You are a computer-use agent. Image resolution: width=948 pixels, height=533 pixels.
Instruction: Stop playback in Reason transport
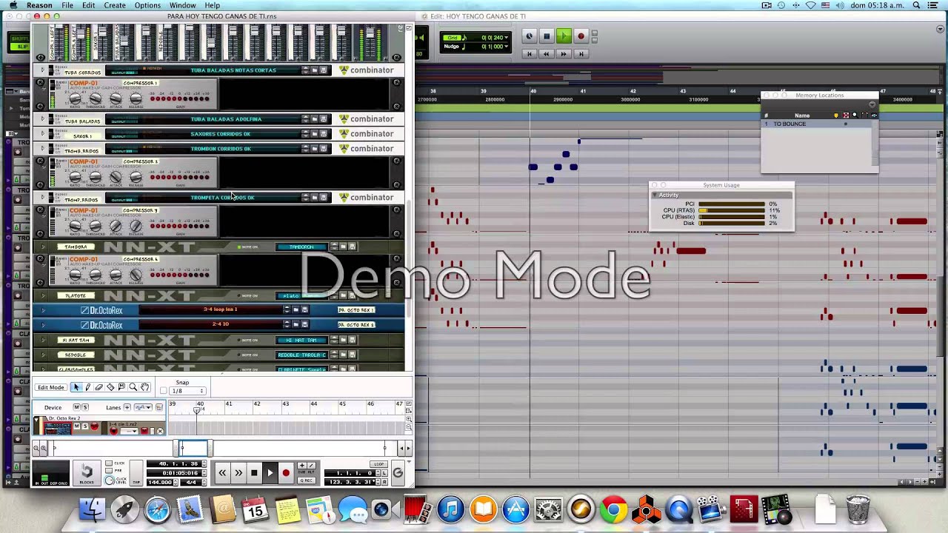click(x=254, y=473)
